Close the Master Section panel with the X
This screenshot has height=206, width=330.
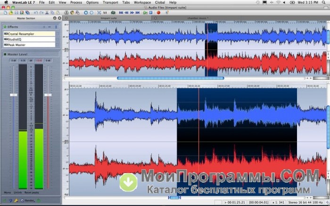point(59,18)
